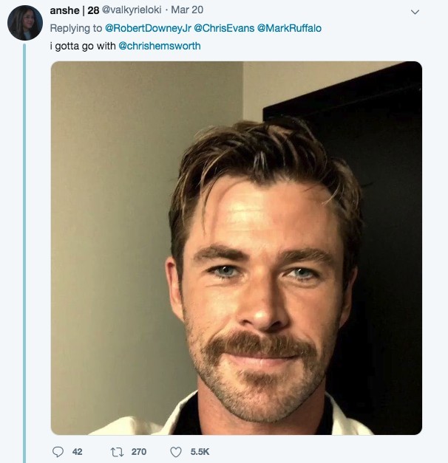Like the tweet with the heart icon
This screenshot has height=463, width=448.
(176, 452)
